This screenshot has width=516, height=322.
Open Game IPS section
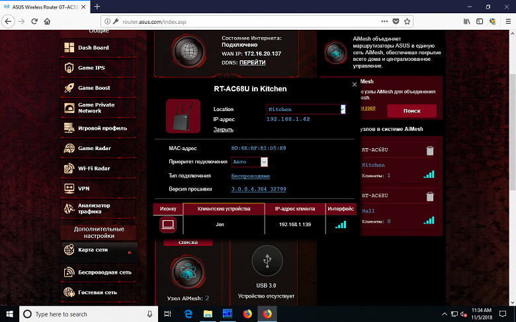98,67
